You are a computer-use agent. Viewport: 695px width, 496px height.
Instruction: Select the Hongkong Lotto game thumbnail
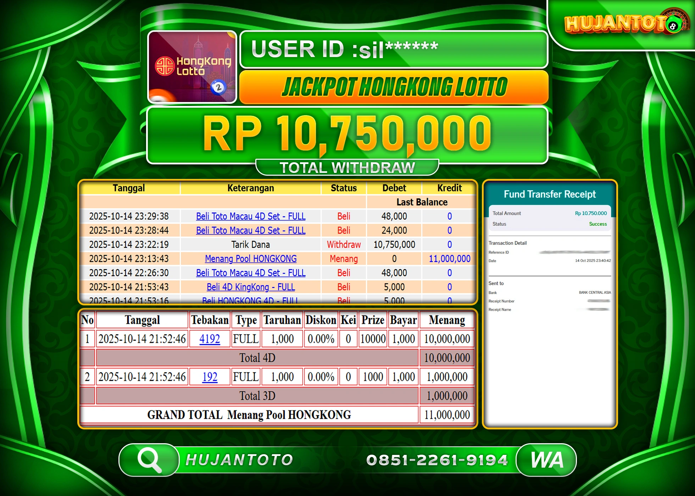pyautogui.click(x=192, y=67)
